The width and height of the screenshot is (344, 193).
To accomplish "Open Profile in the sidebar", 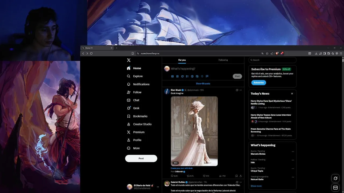I will [134, 140].
